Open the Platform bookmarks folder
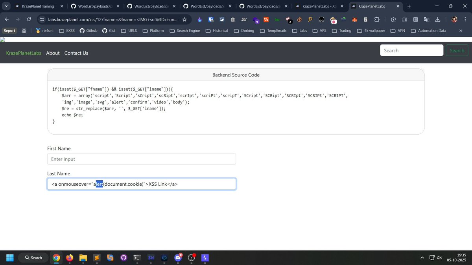The width and height of the screenshot is (472, 265). (x=153, y=31)
